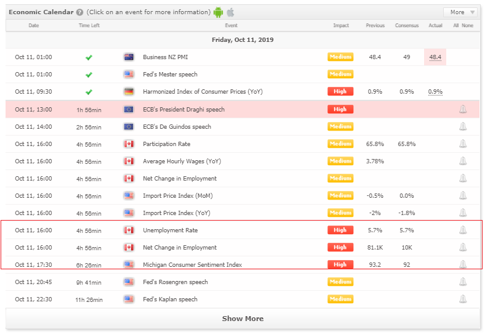This screenshot has height=334, width=485.
Task: Open the Apple app icon
Action: click(230, 12)
